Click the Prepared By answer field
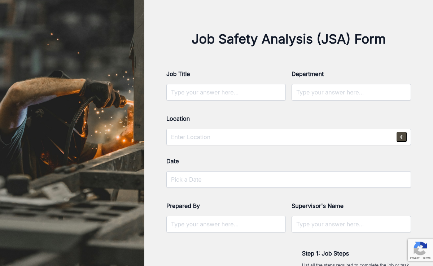Image resolution: width=433 pixels, height=266 pixels. tap(226, 224)
